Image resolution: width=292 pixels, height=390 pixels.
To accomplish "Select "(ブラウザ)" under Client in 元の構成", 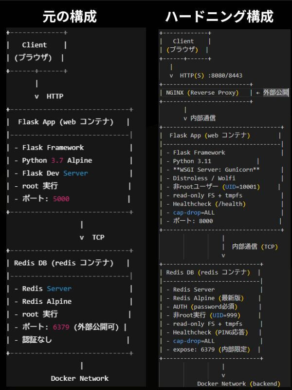I will tap(33, 58).
